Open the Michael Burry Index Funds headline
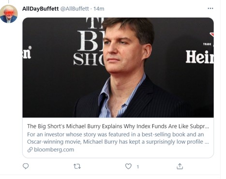This screenshot has width=226, height=179. (x=118, y=126)
